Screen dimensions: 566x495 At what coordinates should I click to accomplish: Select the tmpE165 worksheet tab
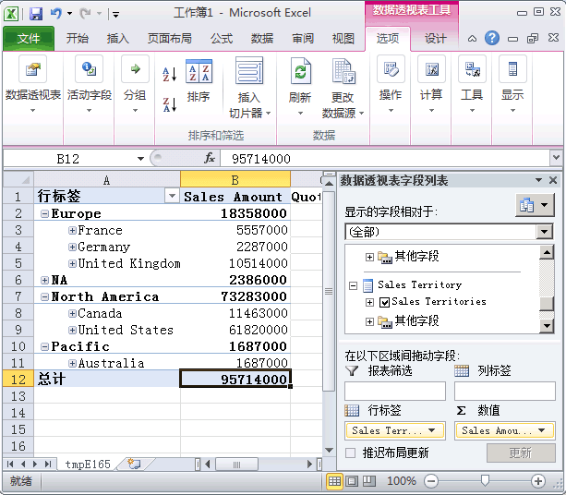coord(88,465)
